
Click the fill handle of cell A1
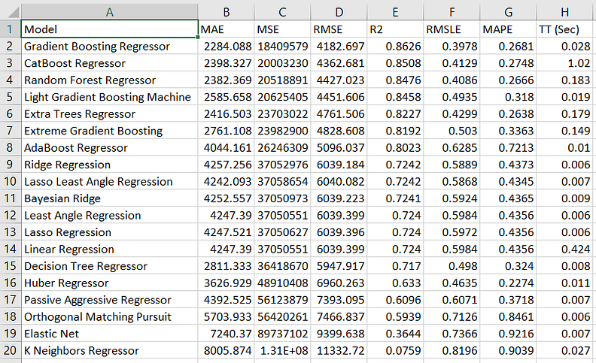198,38
